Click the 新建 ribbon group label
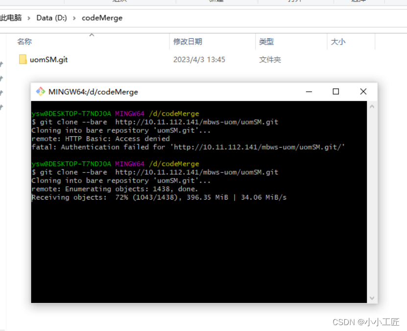407x331 pixels. tap(216, 2)
